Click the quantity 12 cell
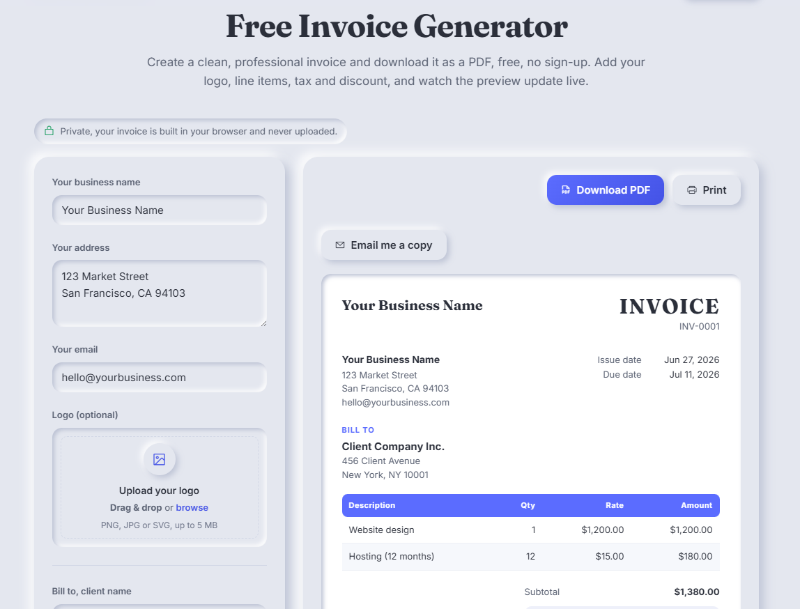800x609 pixels. click(530, 557)
